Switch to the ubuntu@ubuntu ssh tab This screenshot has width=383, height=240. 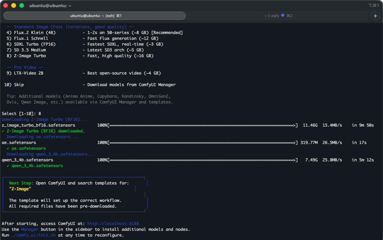tap(94, 16)
